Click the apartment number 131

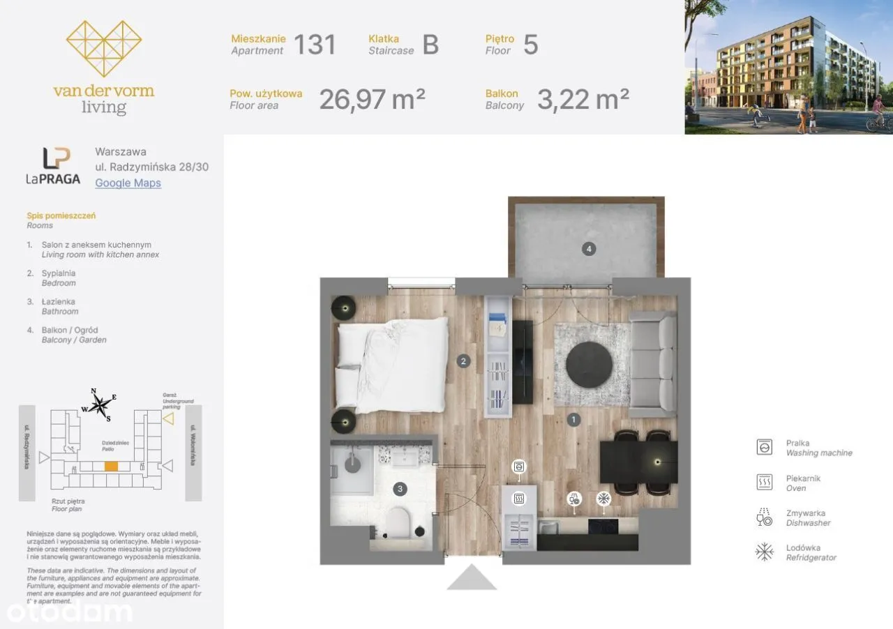point(315,45)
